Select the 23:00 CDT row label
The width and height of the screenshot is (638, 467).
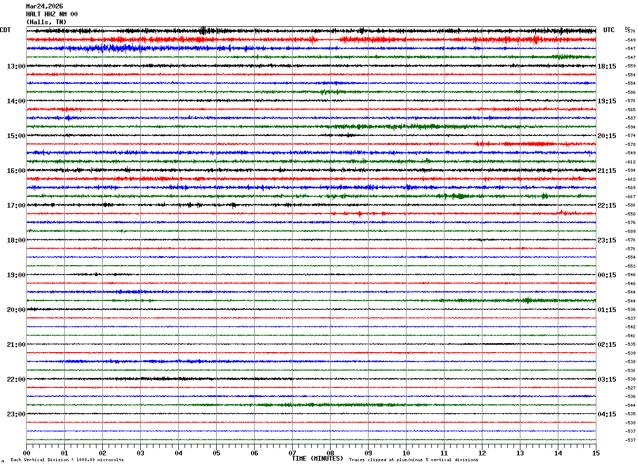pyautogui.click(x=16, y=414)
